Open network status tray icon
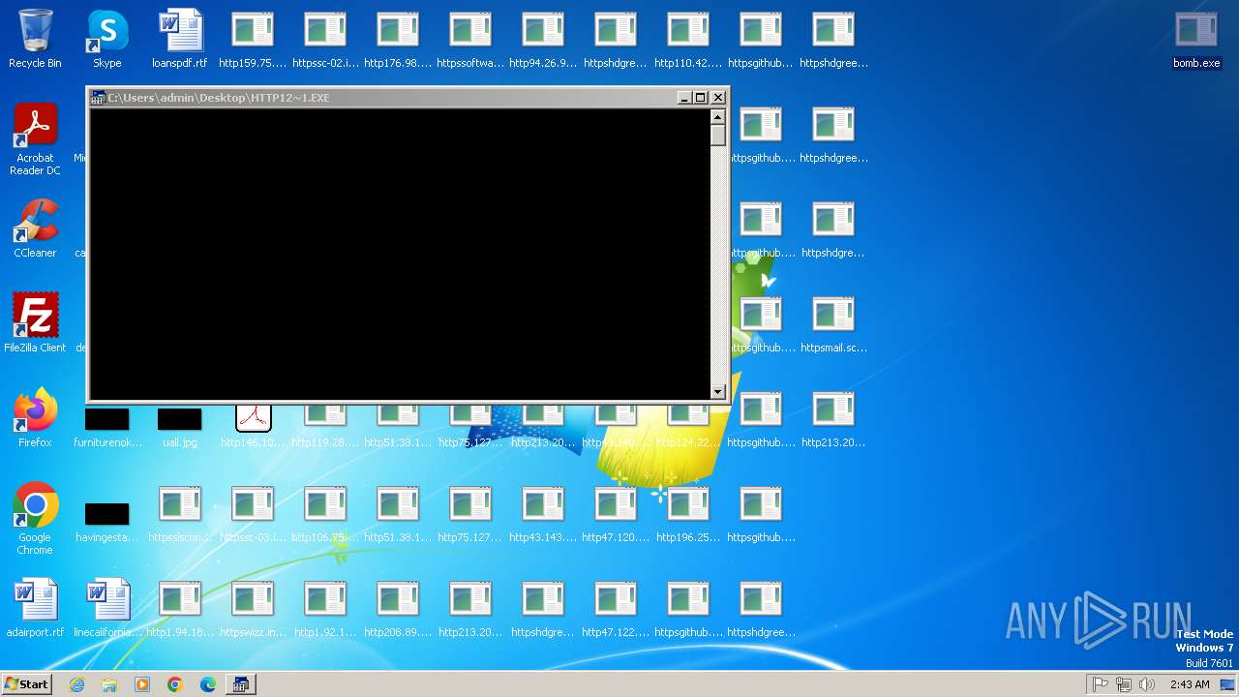 (x=1124, y=684)
